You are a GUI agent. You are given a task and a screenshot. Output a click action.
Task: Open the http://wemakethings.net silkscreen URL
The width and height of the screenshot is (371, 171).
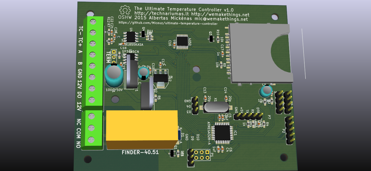220,14
